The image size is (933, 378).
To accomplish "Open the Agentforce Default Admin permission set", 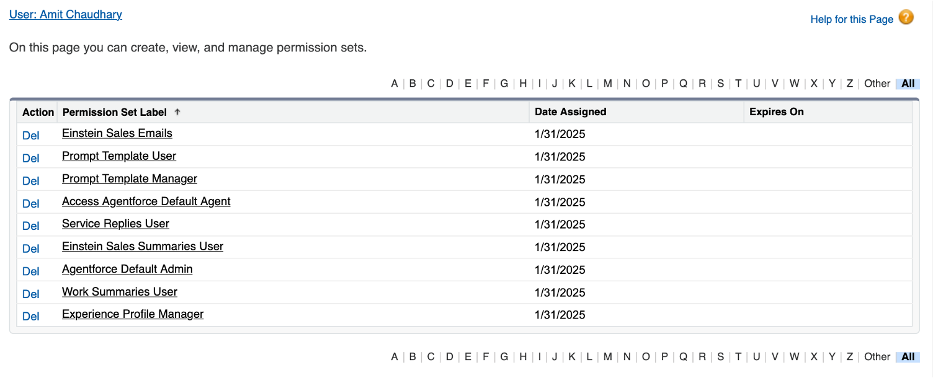I will click(127, 269).
